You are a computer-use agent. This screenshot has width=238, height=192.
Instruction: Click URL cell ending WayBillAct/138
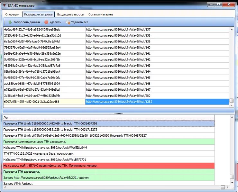(x=157, y=35)
